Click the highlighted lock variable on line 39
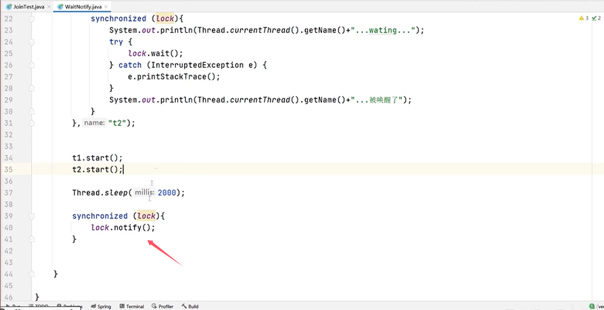Viewport: 604px width, 310px height. 146,216
